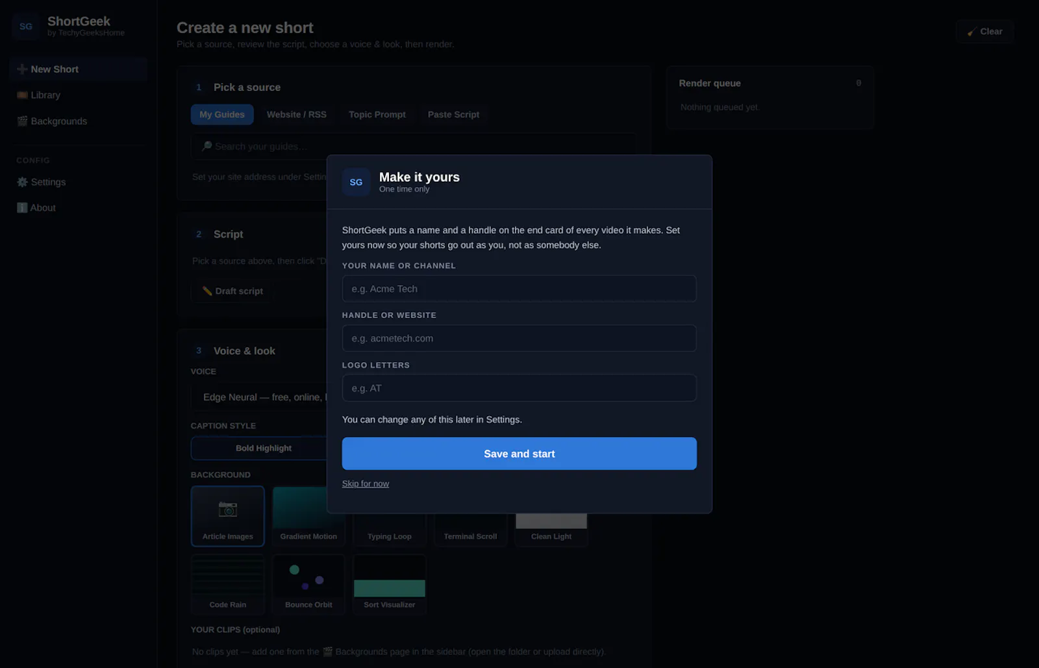Select the Gradient Motion background
1039x668 pixels.
308,516
